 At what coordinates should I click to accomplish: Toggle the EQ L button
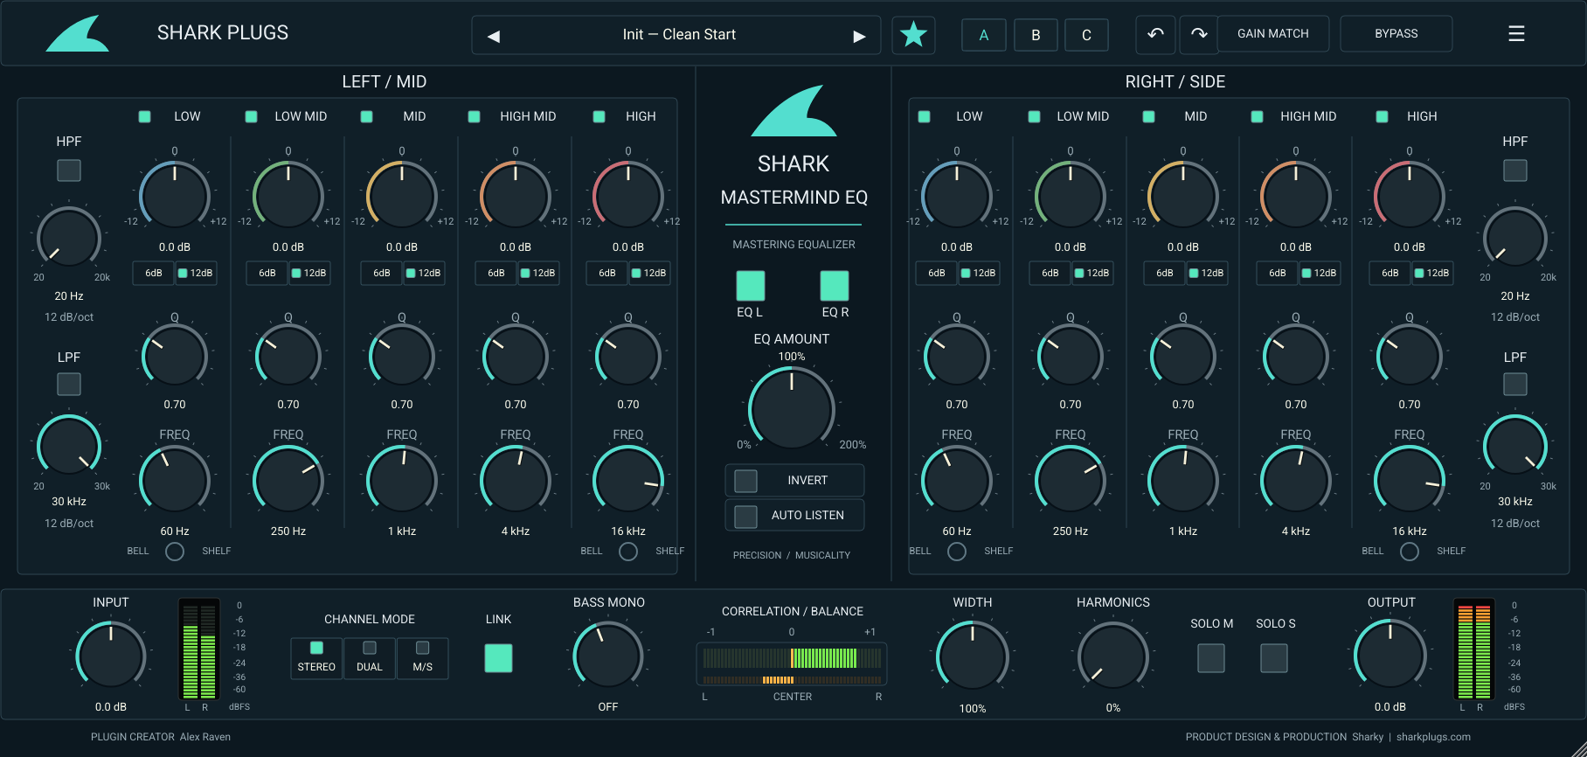[751, 286]
